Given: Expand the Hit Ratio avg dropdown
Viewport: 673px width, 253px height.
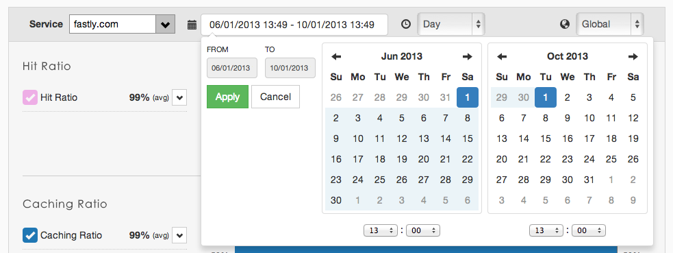Looking at the screenshot, I should tap(179, 97).
